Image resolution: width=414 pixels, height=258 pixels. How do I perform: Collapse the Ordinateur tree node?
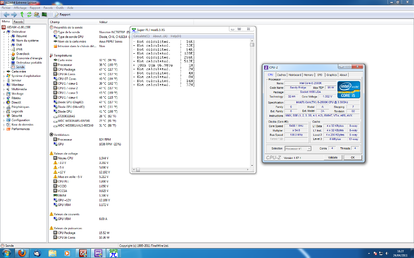[x=4, y=32]
